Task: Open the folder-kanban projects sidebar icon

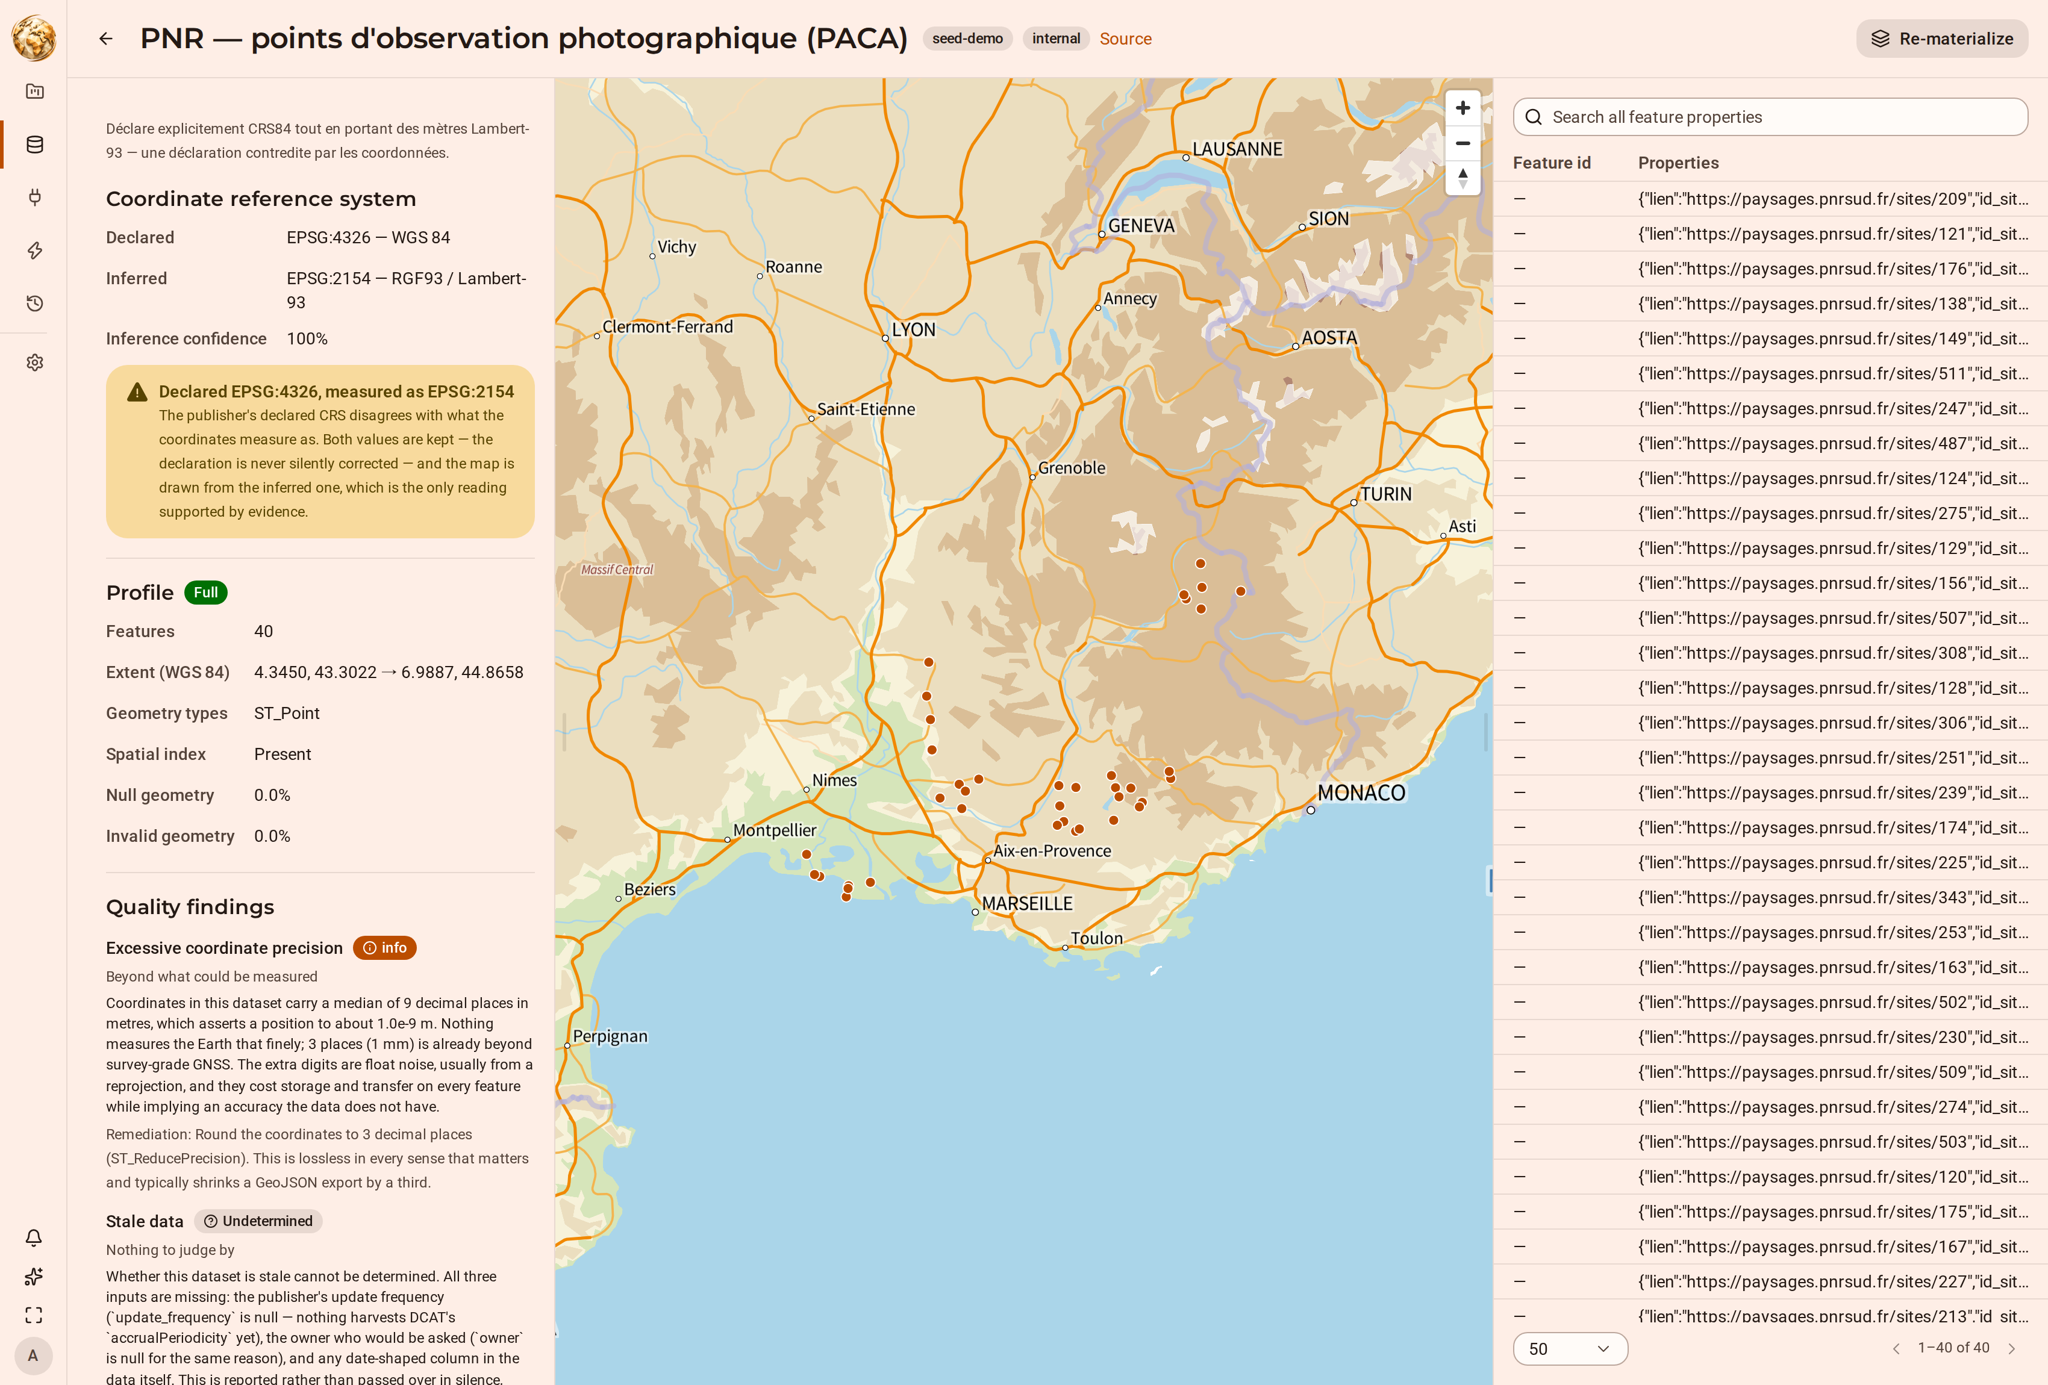Action: point(34,91)
